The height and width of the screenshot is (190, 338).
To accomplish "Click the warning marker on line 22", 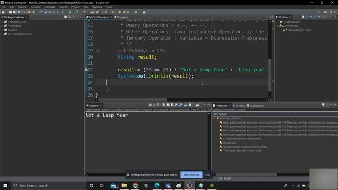I will [x=86, y=70].
